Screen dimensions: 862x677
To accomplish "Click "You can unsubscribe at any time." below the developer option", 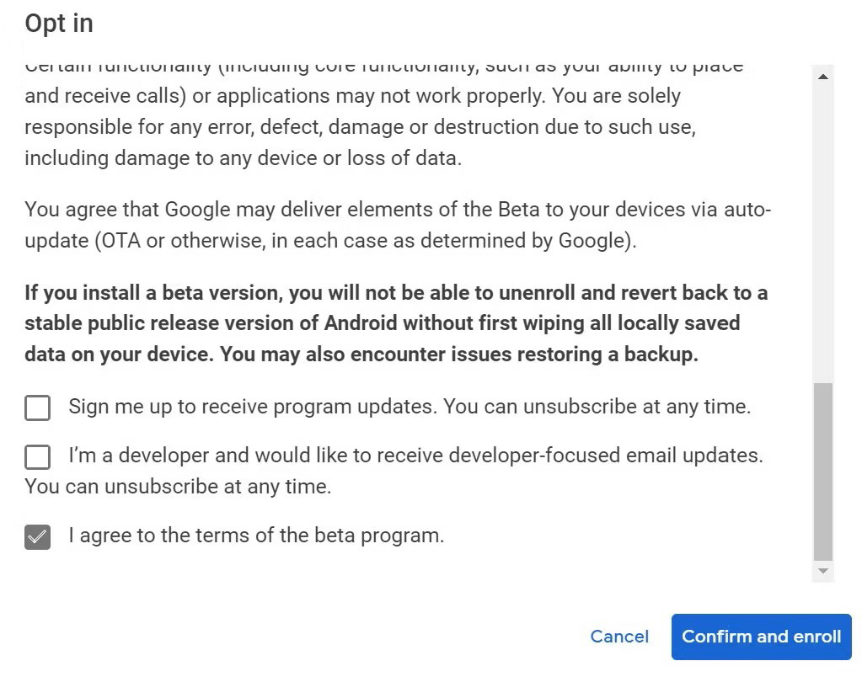I will coord(178,487).
